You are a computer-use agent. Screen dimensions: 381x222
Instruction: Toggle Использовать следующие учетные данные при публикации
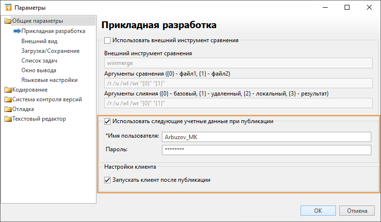pyautogui.click(x=107, y=122)
